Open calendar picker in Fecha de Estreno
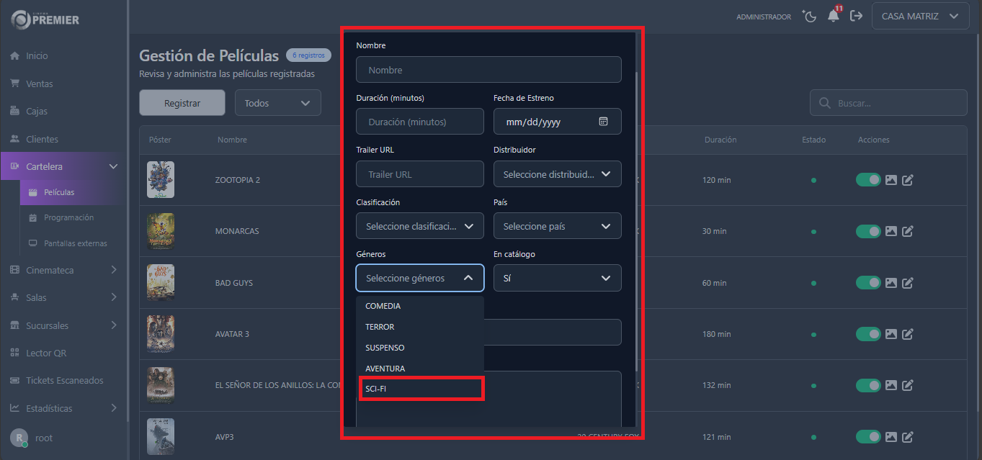 pyautogui.click(x=603, y=122)
